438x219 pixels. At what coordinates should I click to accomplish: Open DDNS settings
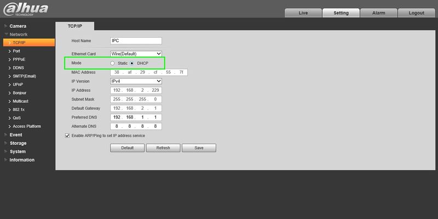(18, 68)
